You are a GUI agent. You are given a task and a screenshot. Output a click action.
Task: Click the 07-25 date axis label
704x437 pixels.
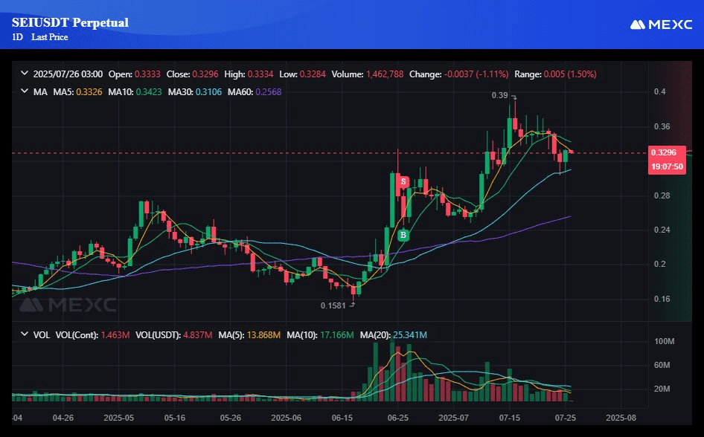566,418
